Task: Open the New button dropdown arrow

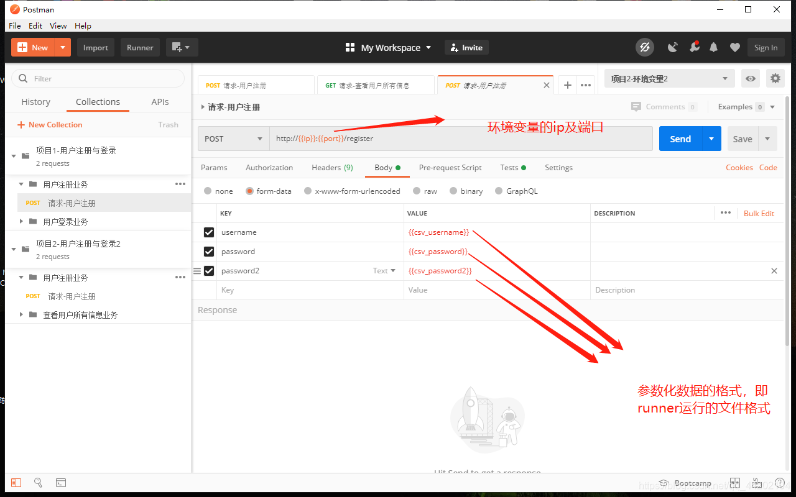Action: (x=63, y=47)
